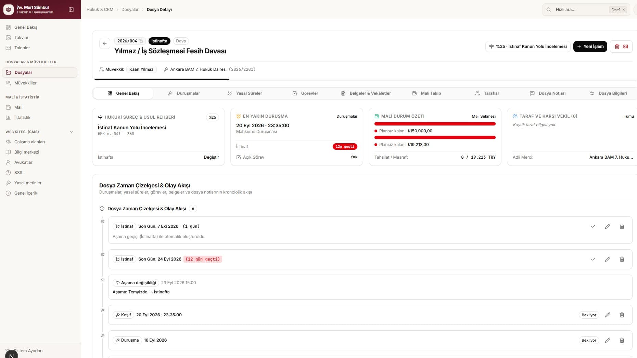Open the Mali Takip tab
Screen dimensions: 637x358
[x=426, y=93]
